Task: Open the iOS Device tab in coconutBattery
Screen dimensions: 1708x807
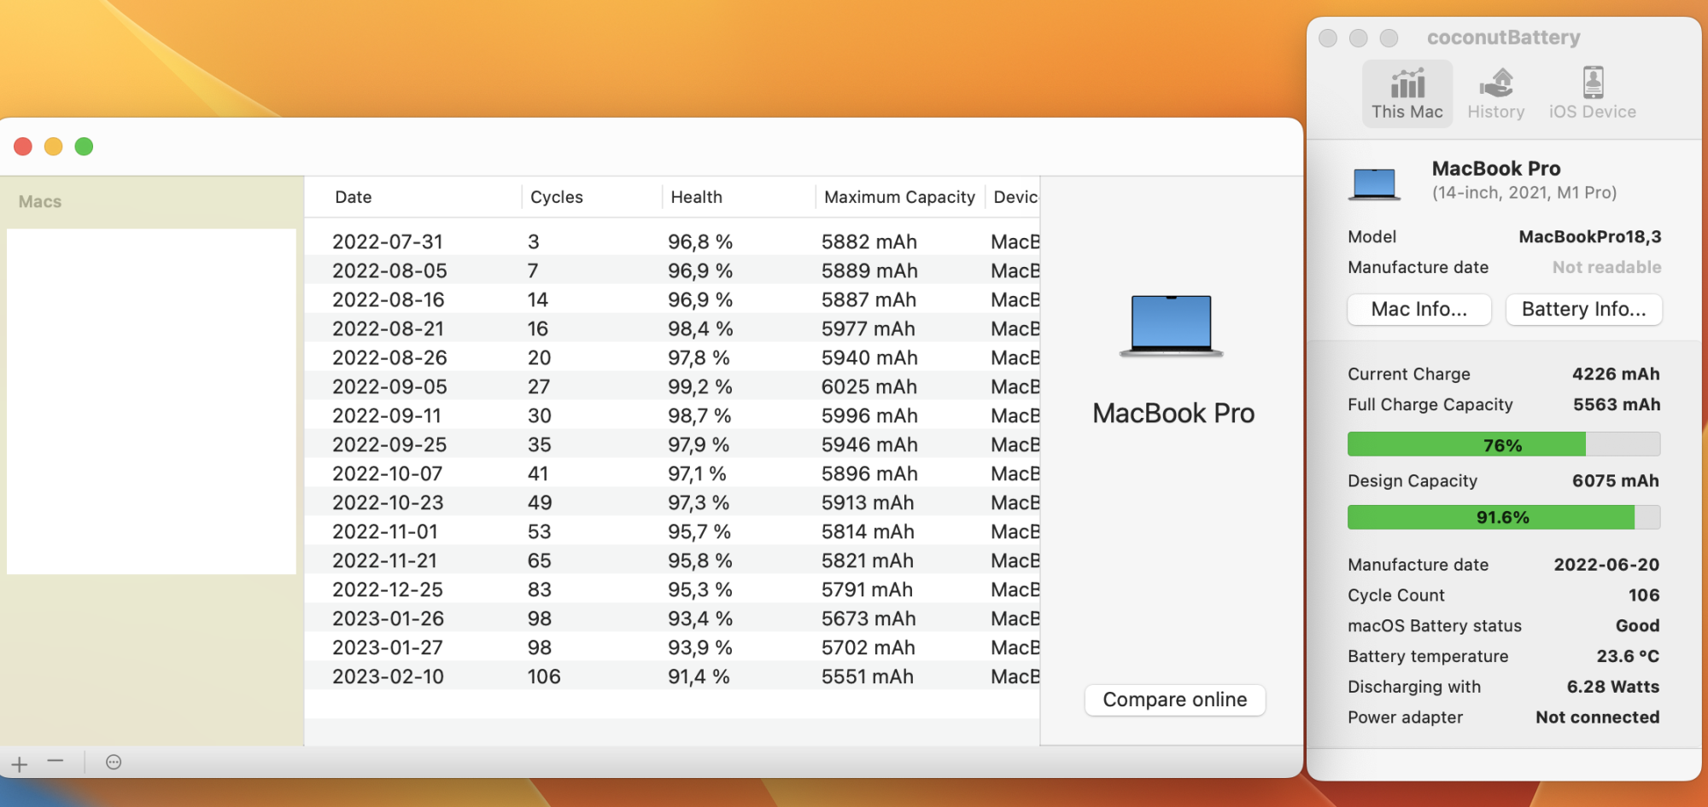Action: 1592,94
